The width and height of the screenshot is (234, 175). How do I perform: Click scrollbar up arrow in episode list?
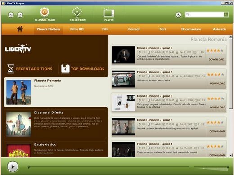(x=231, y=36)
